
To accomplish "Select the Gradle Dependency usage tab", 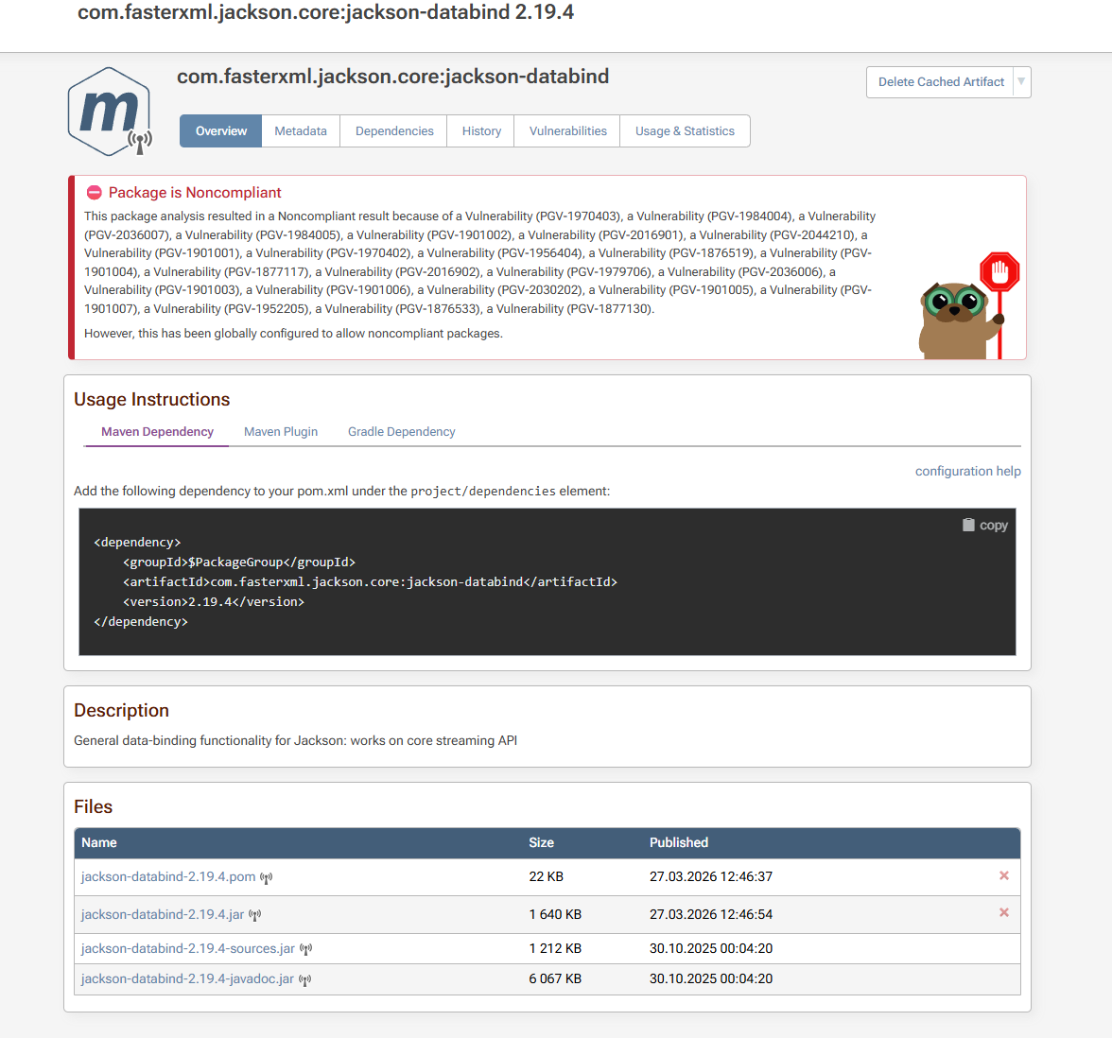I will click(401, 431).
